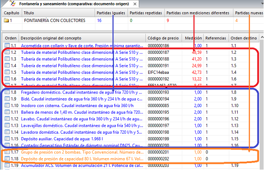Click the 9 different measurements value
Image resolution: width=264 pixels, height=170 pixels.
click(x=168, y=21)
